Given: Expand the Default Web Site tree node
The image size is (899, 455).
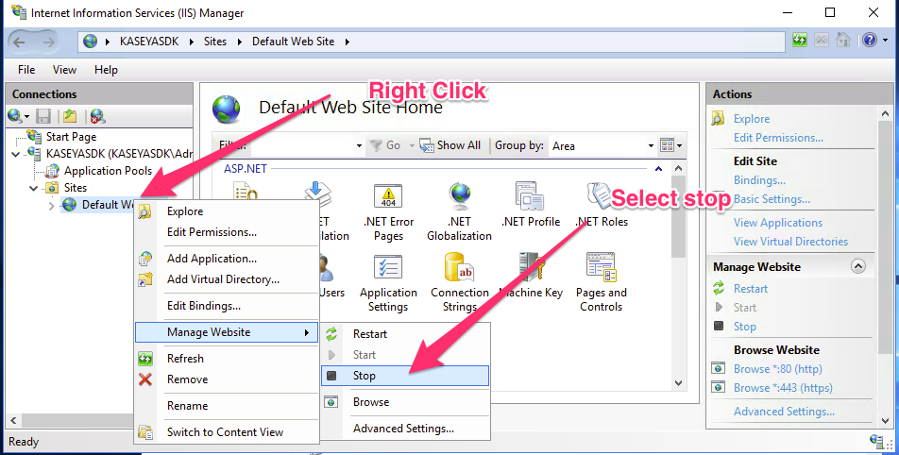Looking at the screenshot, I should tap(52, 205).
